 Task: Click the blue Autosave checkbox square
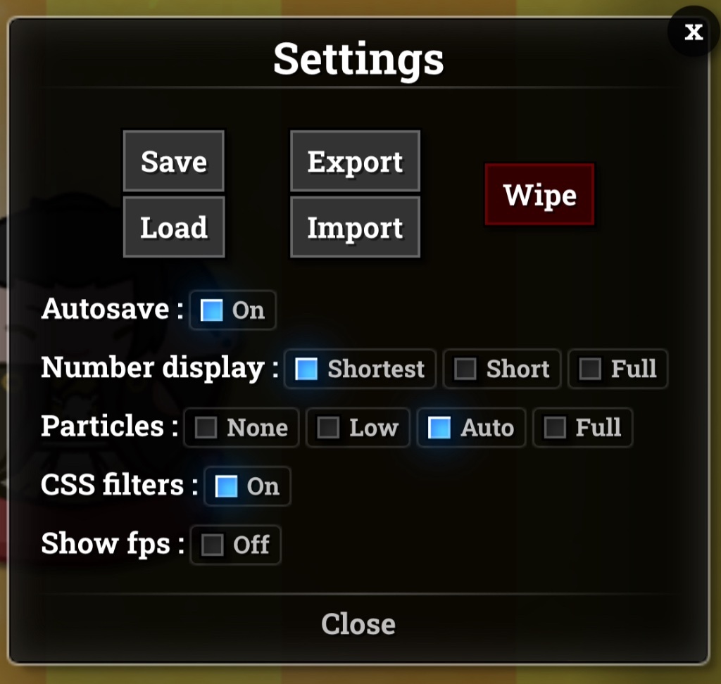[211, 310]
